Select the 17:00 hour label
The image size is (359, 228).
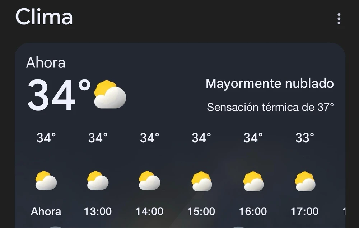pos(305,212)
